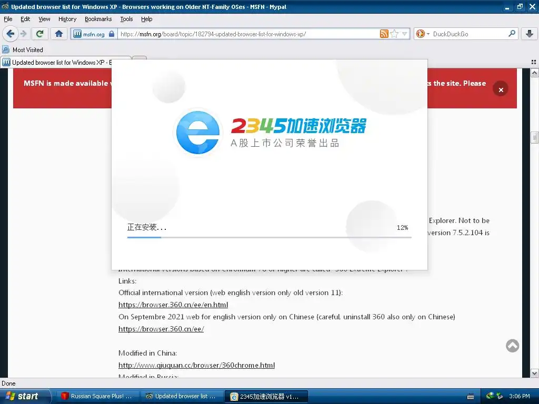Switch to Russian Square Plus taskbar item

tap(97, 396)
